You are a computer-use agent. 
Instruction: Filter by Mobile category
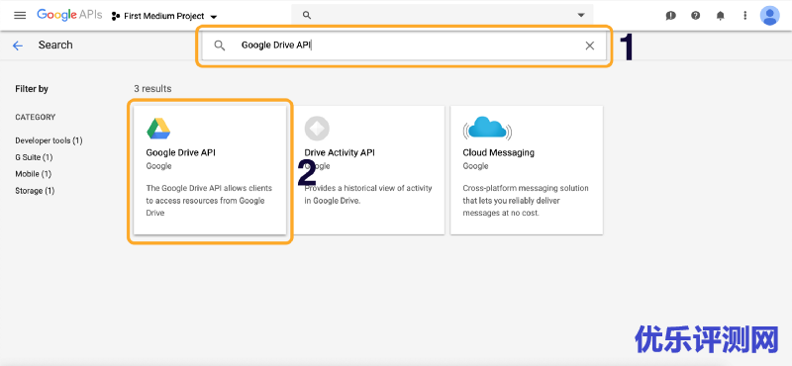(x=34, y=174)
